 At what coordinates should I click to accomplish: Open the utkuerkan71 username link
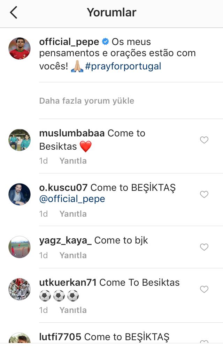[68, 283]
